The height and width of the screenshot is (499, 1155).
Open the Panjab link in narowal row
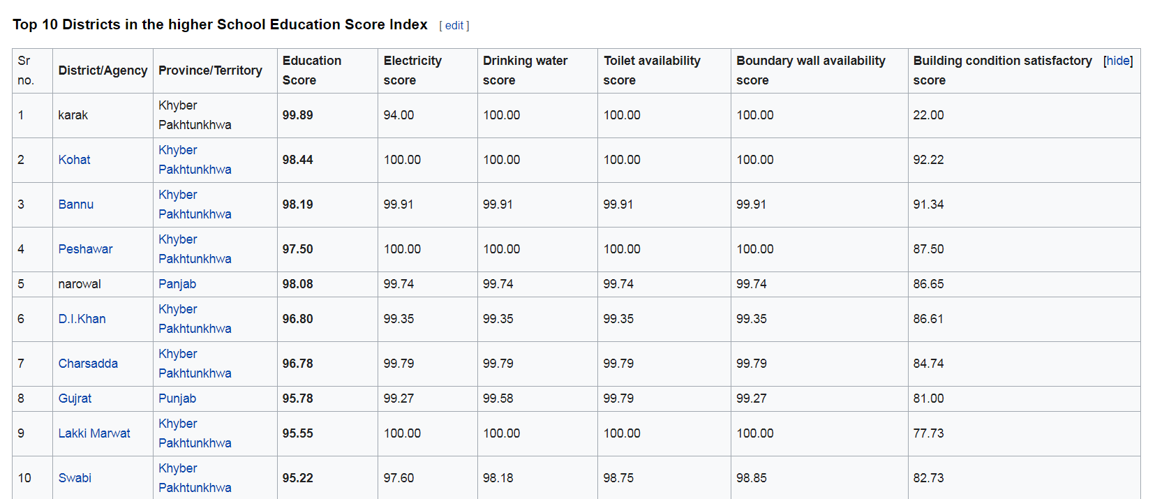pyautogui.click(x=177, y=284)
